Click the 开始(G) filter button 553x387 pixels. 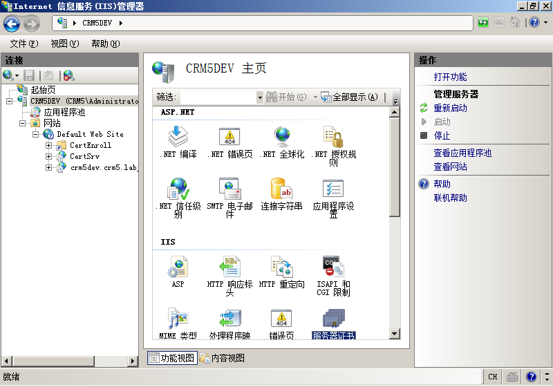(286, 97)
